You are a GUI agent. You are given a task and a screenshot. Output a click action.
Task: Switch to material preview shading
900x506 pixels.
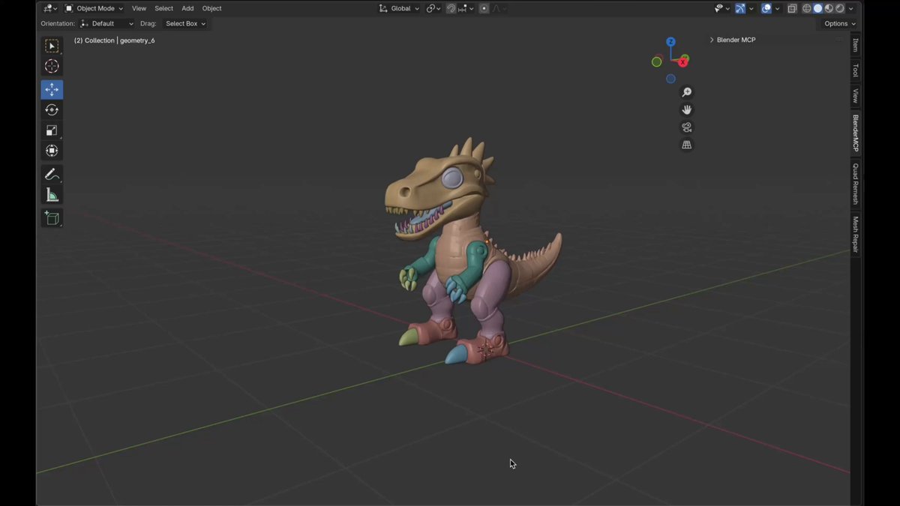(829, 8)
